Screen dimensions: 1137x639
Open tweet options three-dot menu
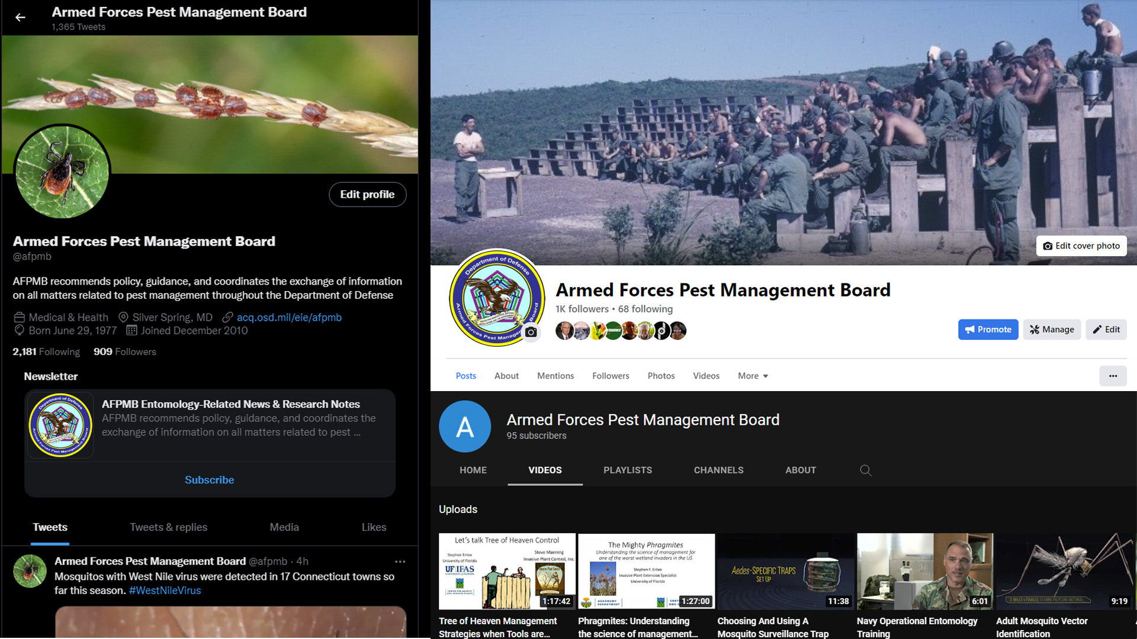pos(400,561)
